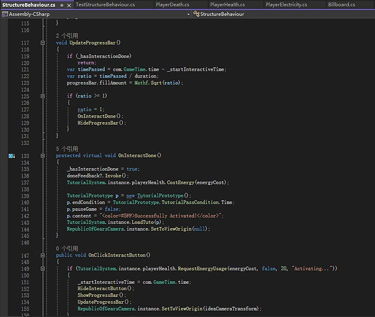Collapse the if block at line 125

[42, 96]
